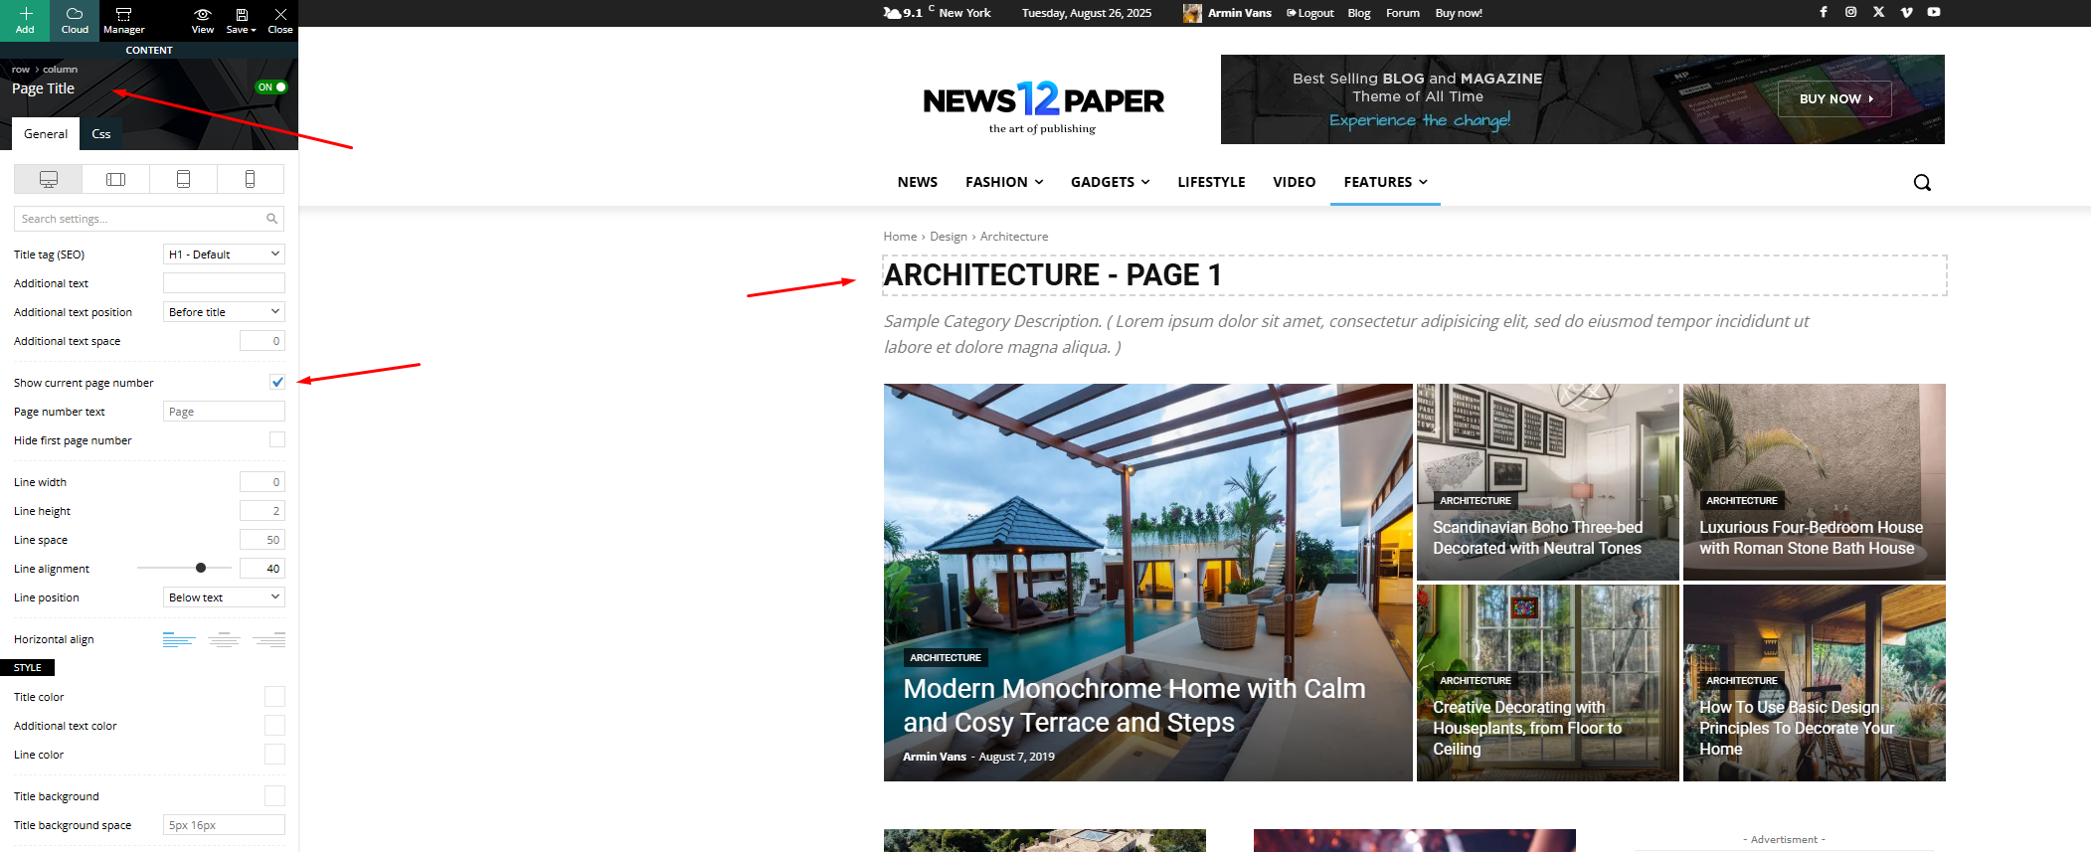
Task: Uncheck Show current page number
Action: coord(277,382)
